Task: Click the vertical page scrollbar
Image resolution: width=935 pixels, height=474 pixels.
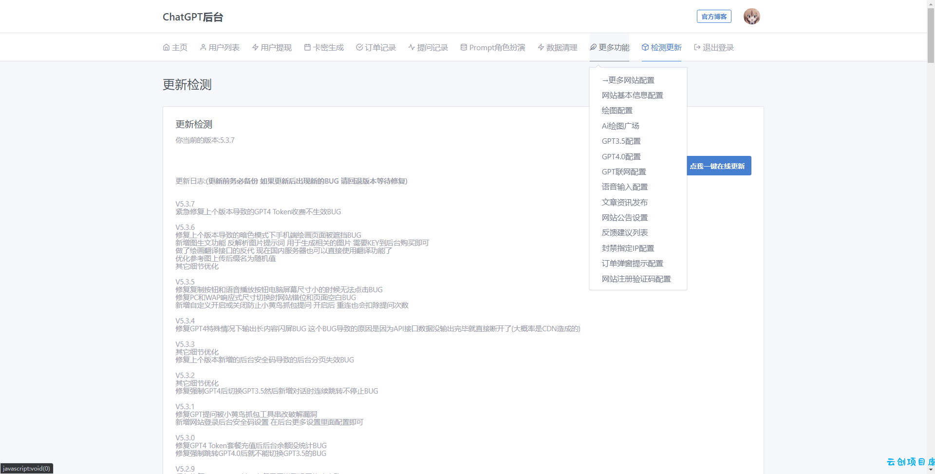Action: [x=931, y=35]
